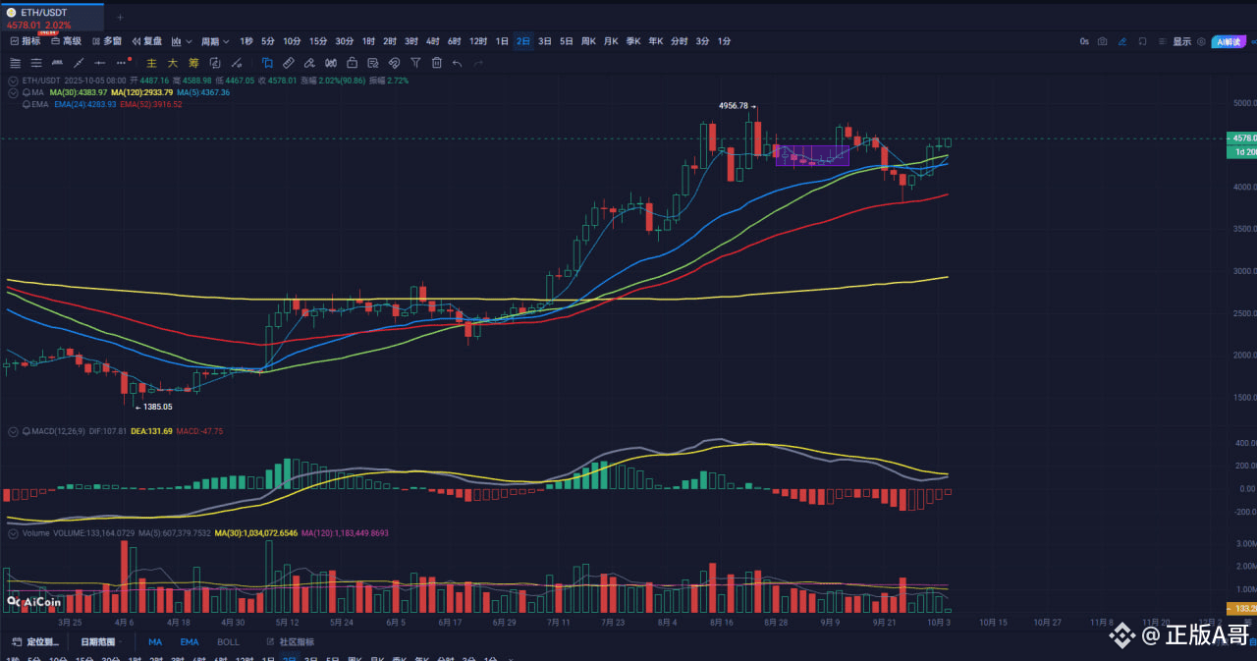Click the screenshot camera icon
This screenshot has height=661, width=1257.
coord(1103,41)
